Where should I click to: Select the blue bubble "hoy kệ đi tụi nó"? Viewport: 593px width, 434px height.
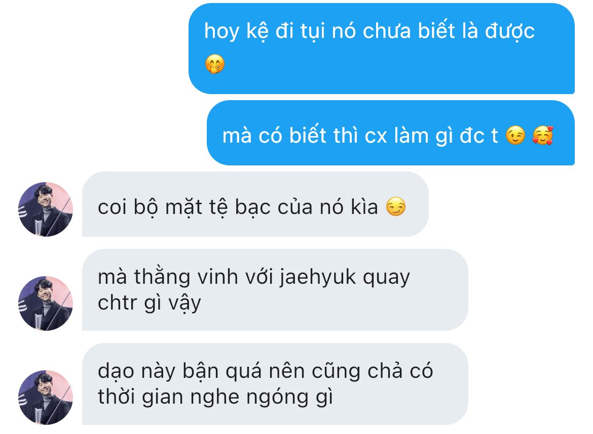(x=382, y=49)
